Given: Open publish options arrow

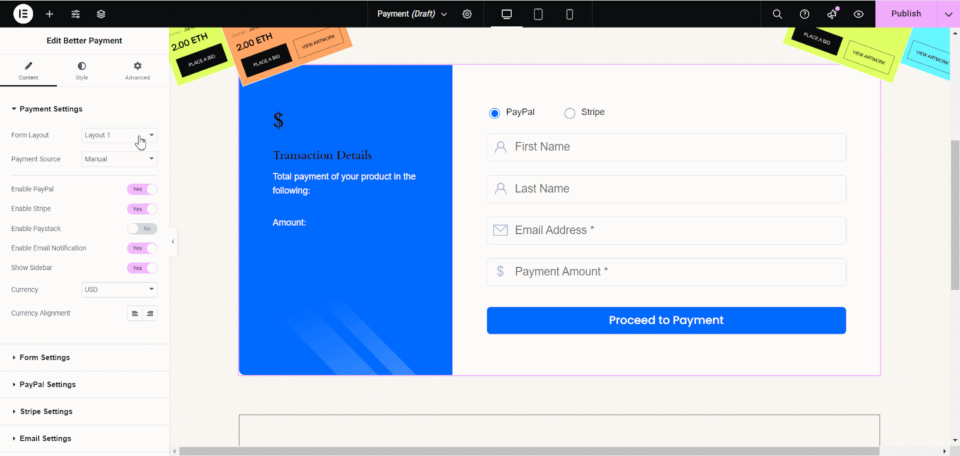Looking at the screenshot, I should click(948, 14).
